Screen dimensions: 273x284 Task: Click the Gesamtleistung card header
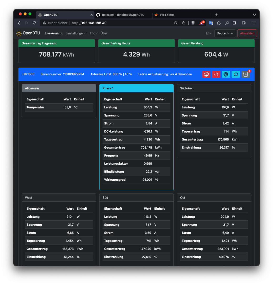coord(216,43)
